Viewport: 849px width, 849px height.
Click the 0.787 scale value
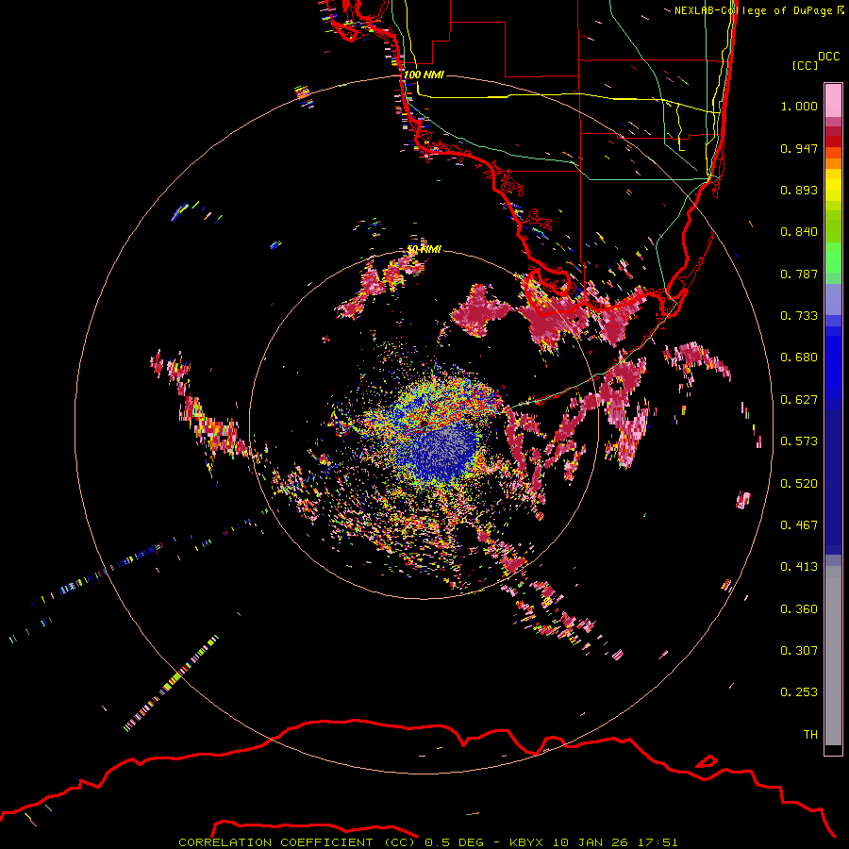point(799,274)
